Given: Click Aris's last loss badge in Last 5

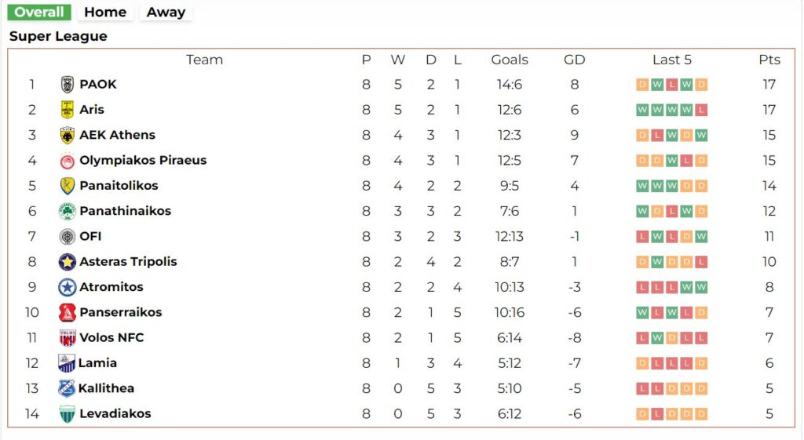Looking at the screenshot, I should 701,110.
